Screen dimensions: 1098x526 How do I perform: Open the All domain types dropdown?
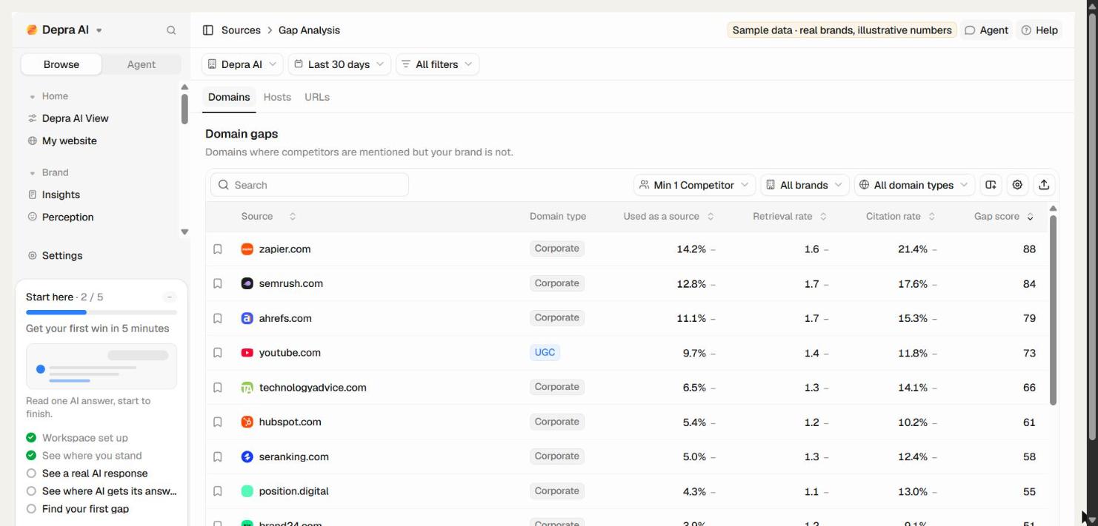(x=914, y=185)
